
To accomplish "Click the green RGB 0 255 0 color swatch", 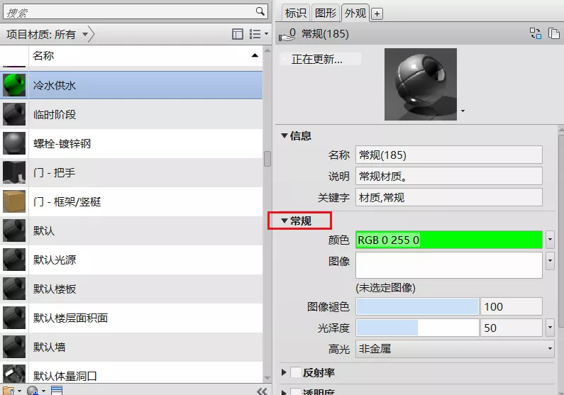I will click(x=448, y=240).
